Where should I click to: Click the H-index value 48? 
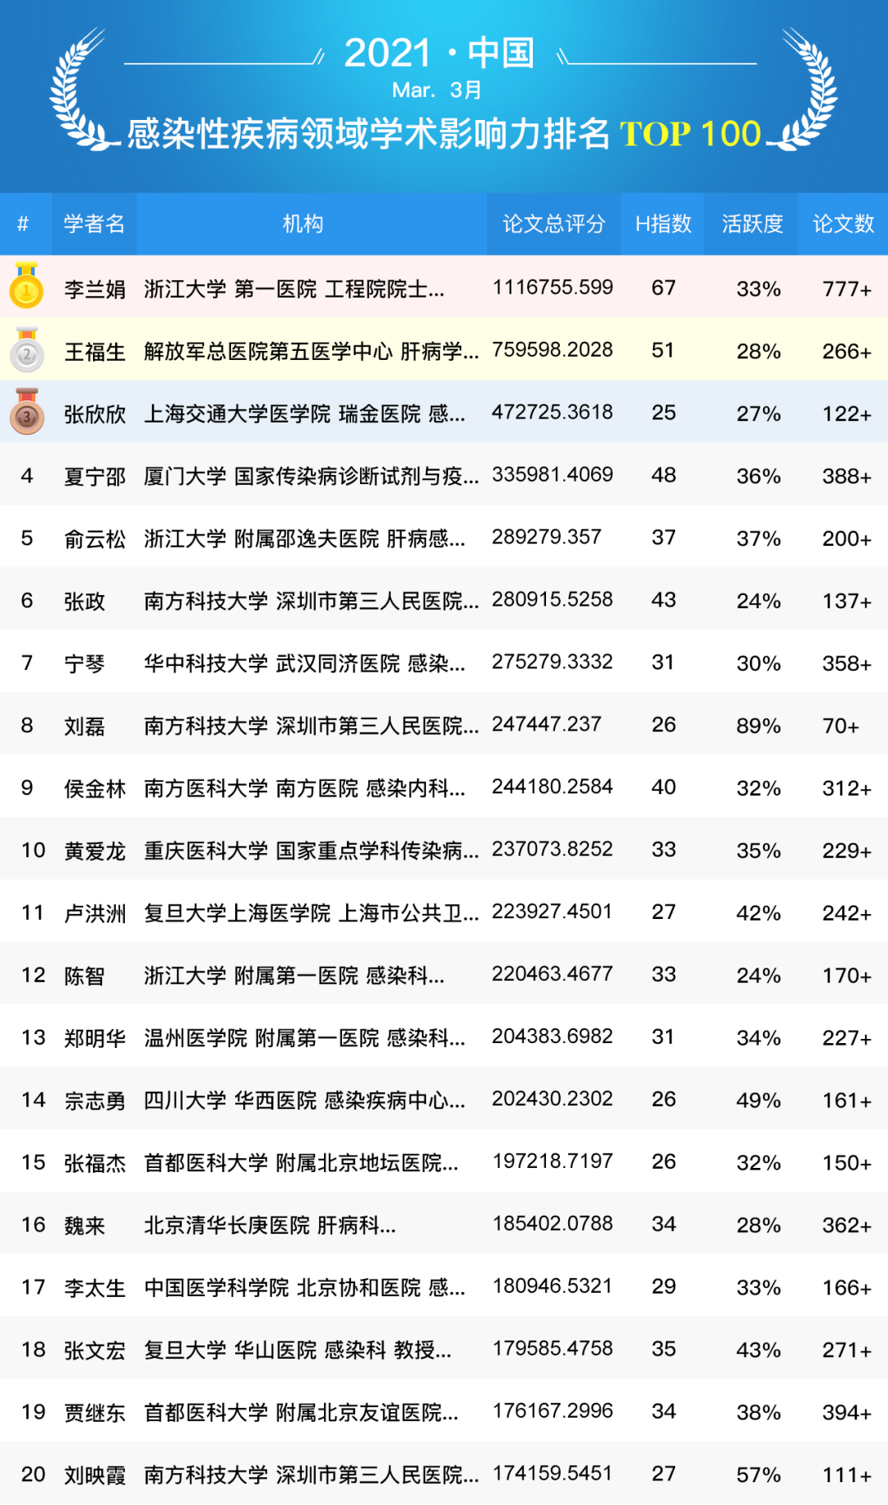coord(664,475)
